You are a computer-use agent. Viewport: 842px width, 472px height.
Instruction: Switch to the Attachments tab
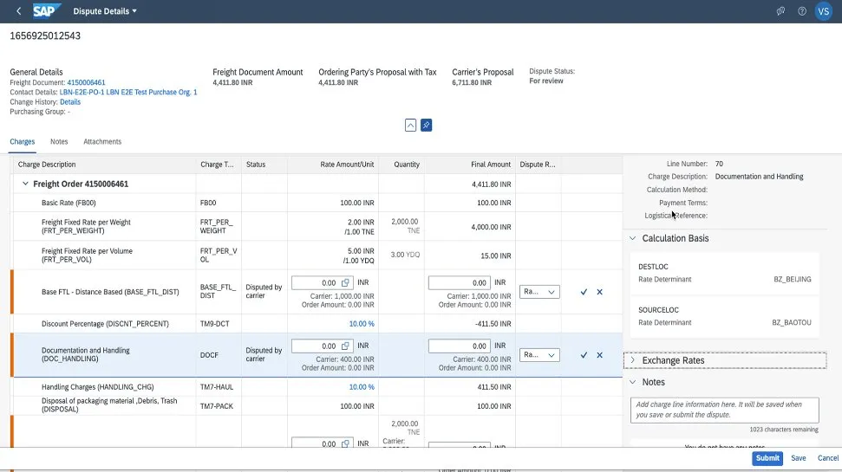[x=102, y=142]
